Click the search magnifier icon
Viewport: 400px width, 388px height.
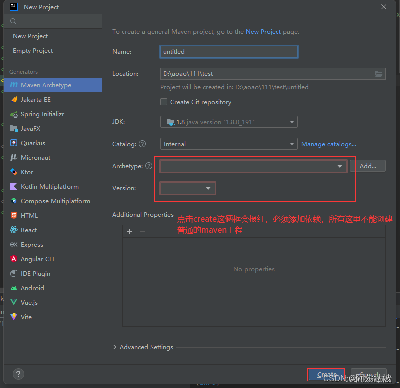[13, 21]
